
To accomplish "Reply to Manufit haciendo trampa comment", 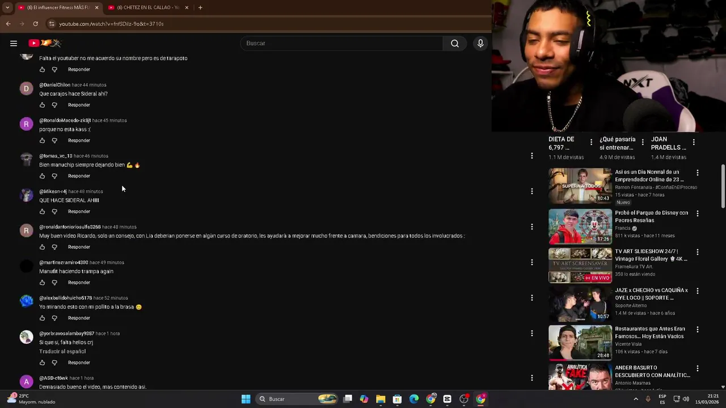I will click(79, 282).
